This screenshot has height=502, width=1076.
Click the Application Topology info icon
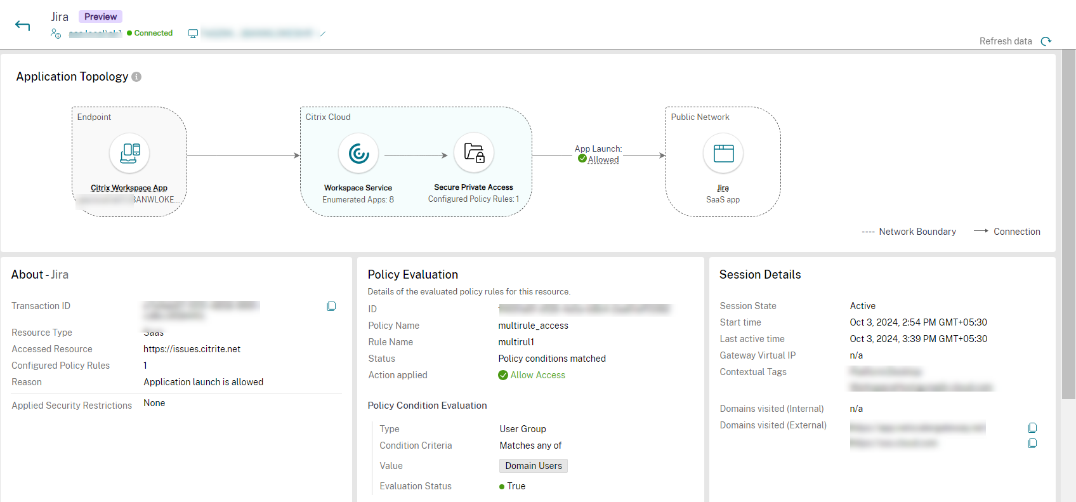point(136,77)
